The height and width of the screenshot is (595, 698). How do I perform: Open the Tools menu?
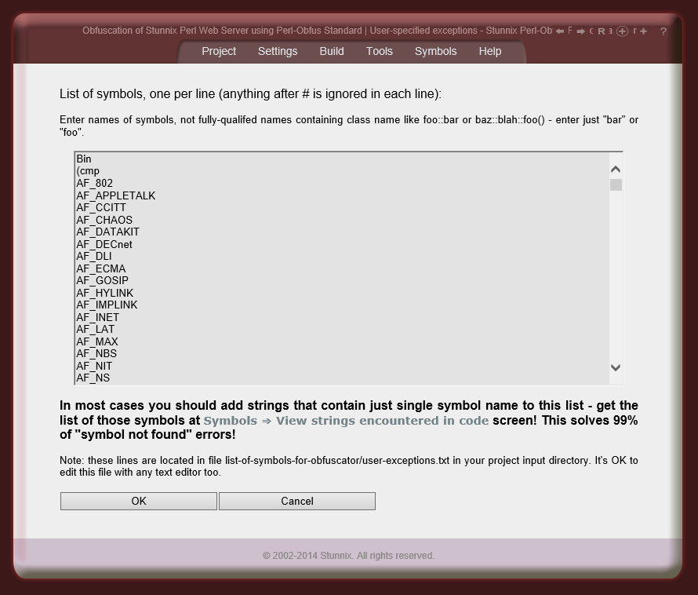click(379, 51)
